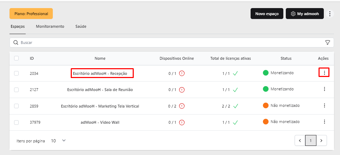Open actions menu for Sala de Reunião row
Screen dimensions: 340x155
pos(325,89)
